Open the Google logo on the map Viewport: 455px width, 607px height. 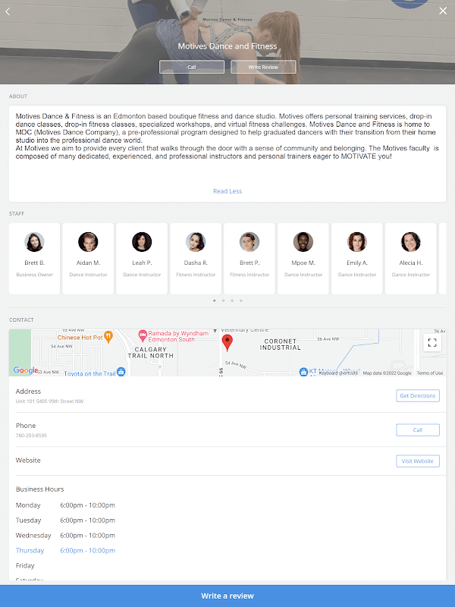click(x=26, y=370)
